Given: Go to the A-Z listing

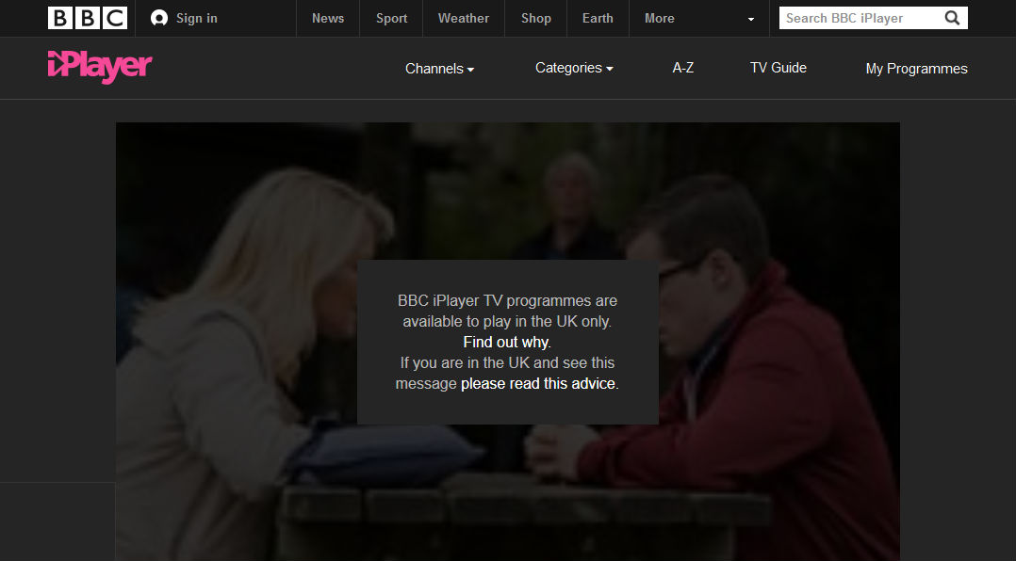Looking at the screenshot, I should coord(683,68).
